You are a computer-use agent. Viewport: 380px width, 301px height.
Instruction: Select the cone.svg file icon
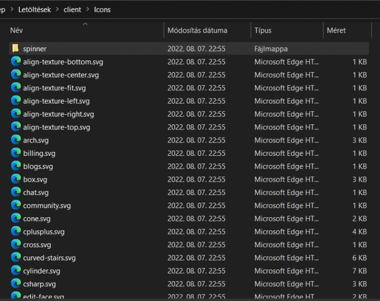coord(16,219)
